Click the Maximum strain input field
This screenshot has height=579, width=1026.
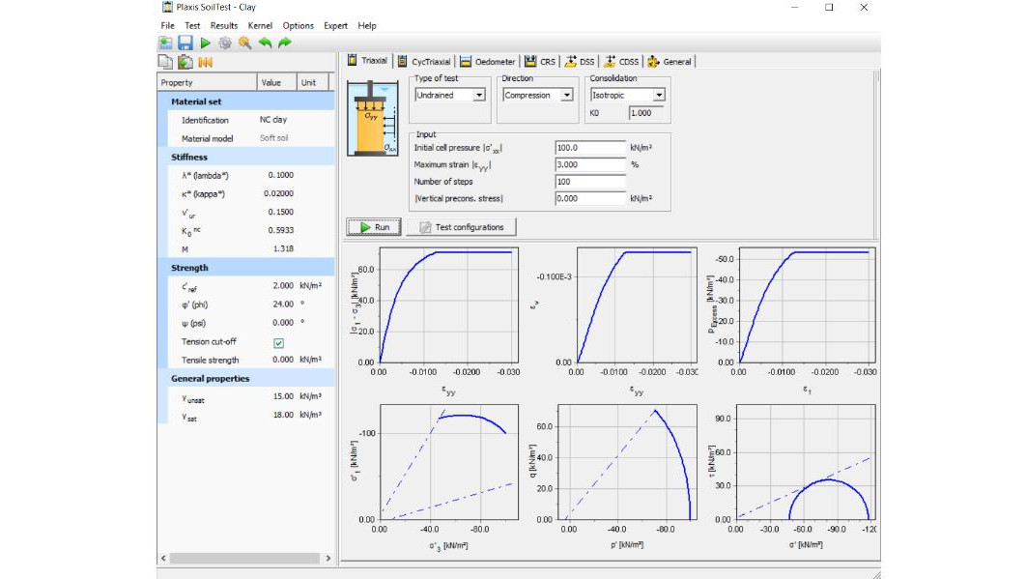point(590,165)
